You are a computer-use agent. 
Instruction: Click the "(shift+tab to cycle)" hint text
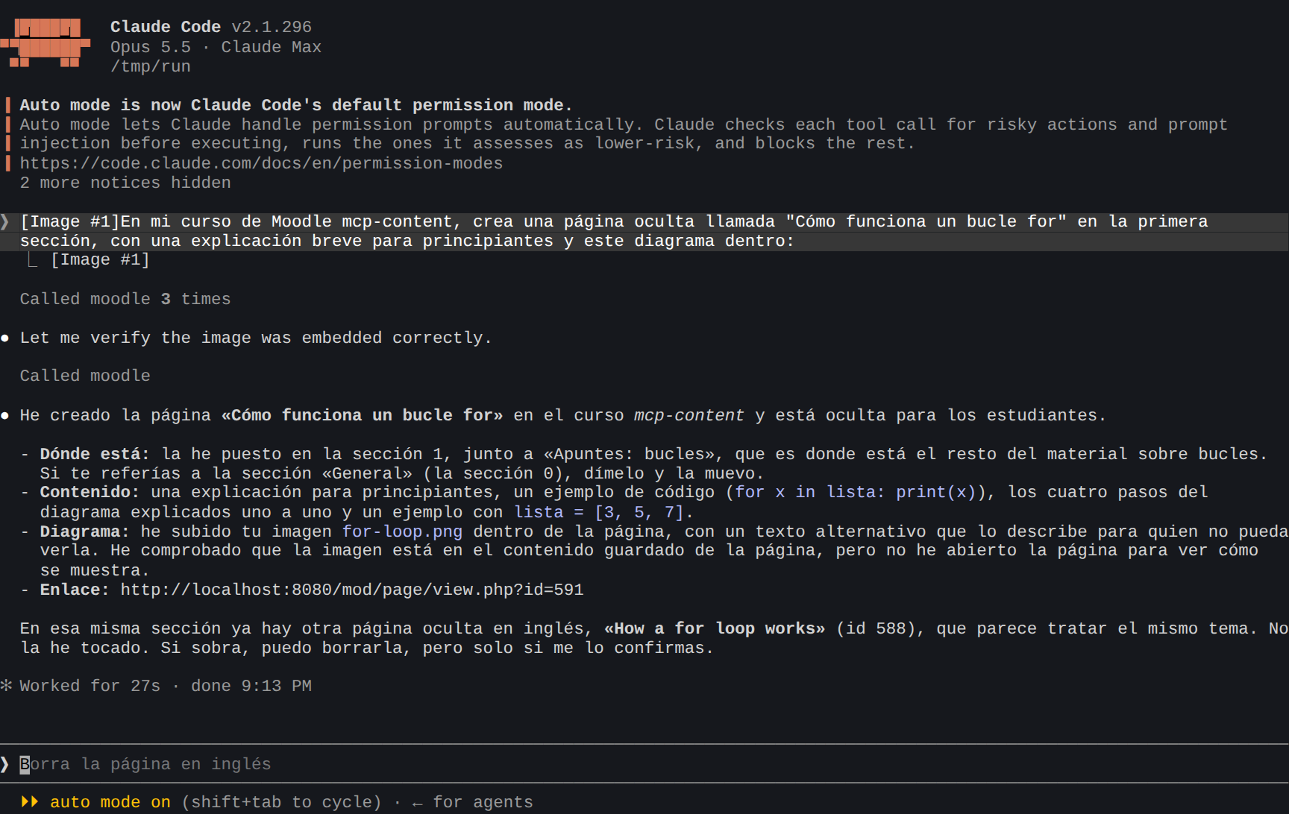point(281,802)
